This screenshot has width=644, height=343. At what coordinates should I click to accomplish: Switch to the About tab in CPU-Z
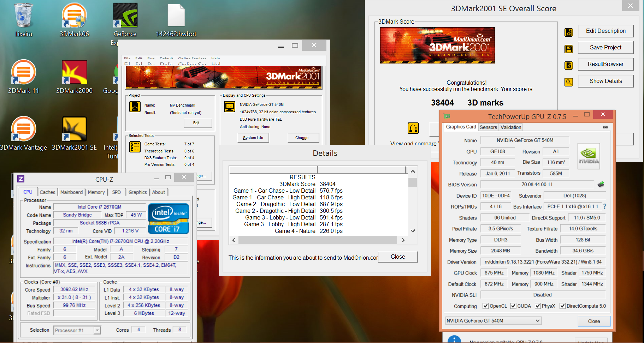point(159,192)
